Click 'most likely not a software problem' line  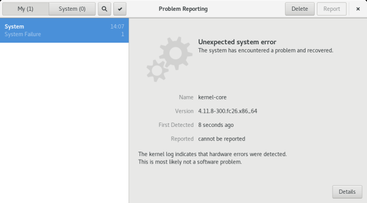point(190,162)
